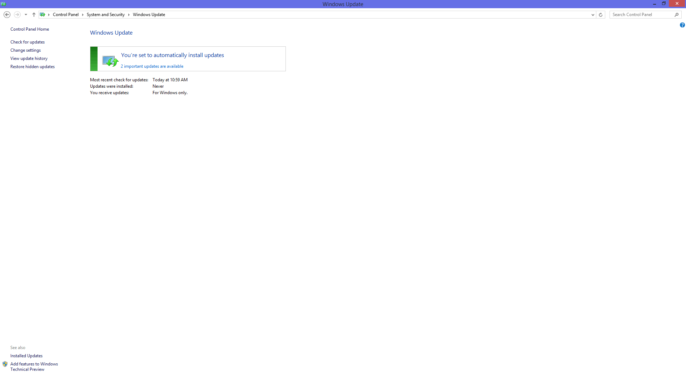Go up one level with Up arrow
The height and width of the screenshot is (379, 686).
coord(34,15)
